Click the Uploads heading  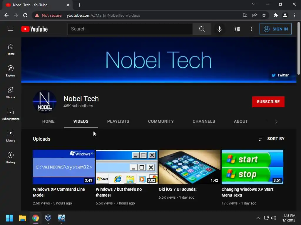[x=42, y=139]
